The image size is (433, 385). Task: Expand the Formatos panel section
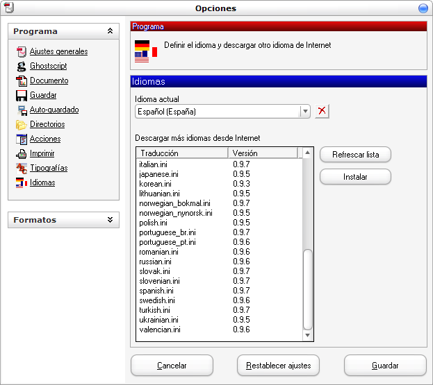point(110,220)
